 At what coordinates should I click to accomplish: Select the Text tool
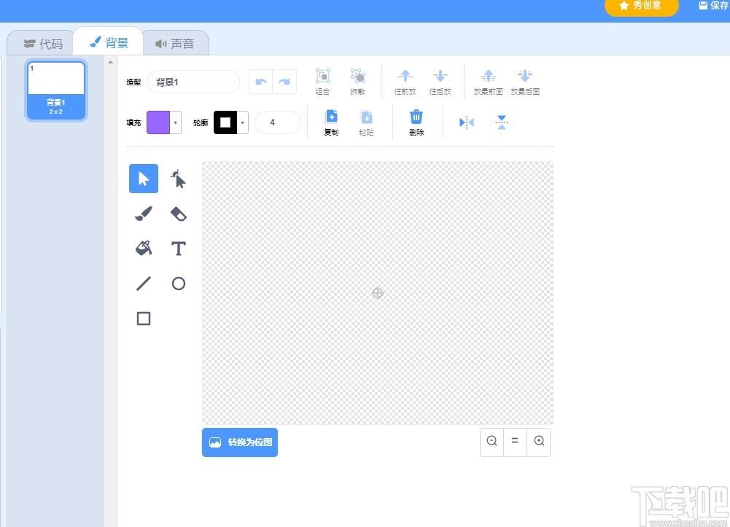click(179, 249)
